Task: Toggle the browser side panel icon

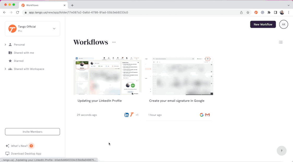Action: 276,12
